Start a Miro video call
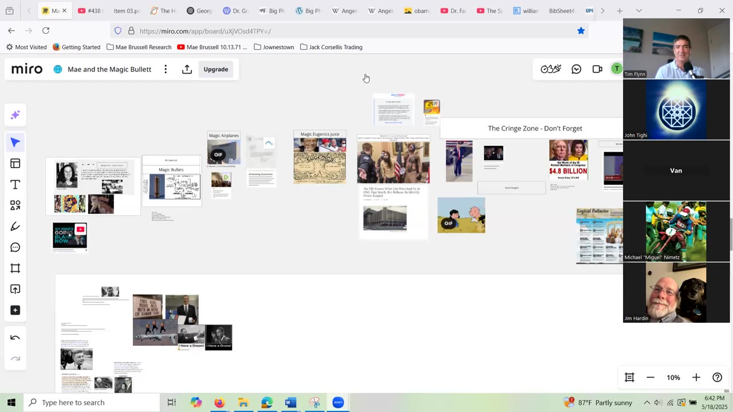This screenshot has height=412, width=733. pos(597,69)
